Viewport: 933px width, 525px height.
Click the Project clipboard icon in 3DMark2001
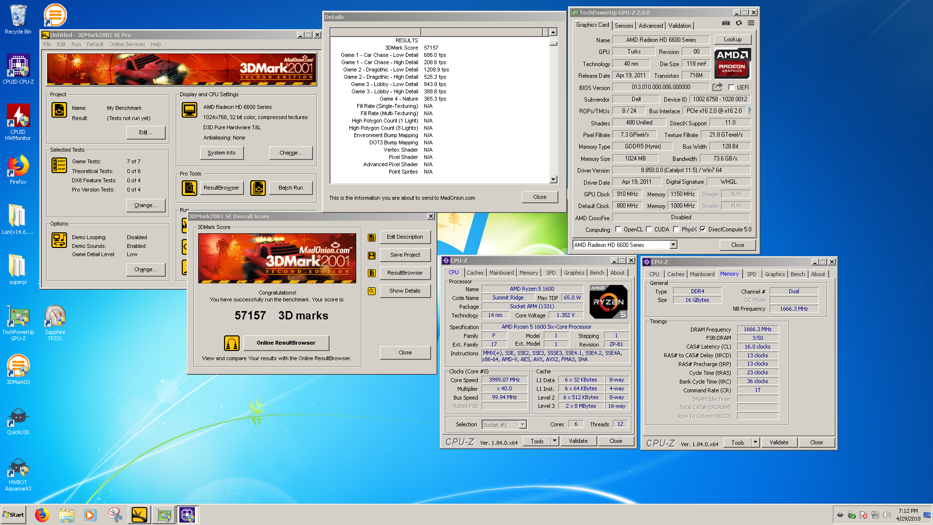pos(59,110)
